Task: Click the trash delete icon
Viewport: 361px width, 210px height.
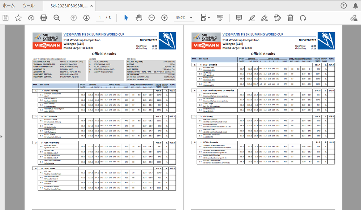Action: [x=290, y=18]
